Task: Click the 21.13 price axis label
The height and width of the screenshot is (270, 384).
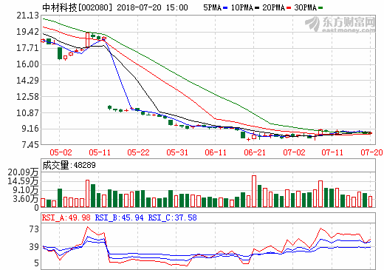Action: (x=28, y=16)
